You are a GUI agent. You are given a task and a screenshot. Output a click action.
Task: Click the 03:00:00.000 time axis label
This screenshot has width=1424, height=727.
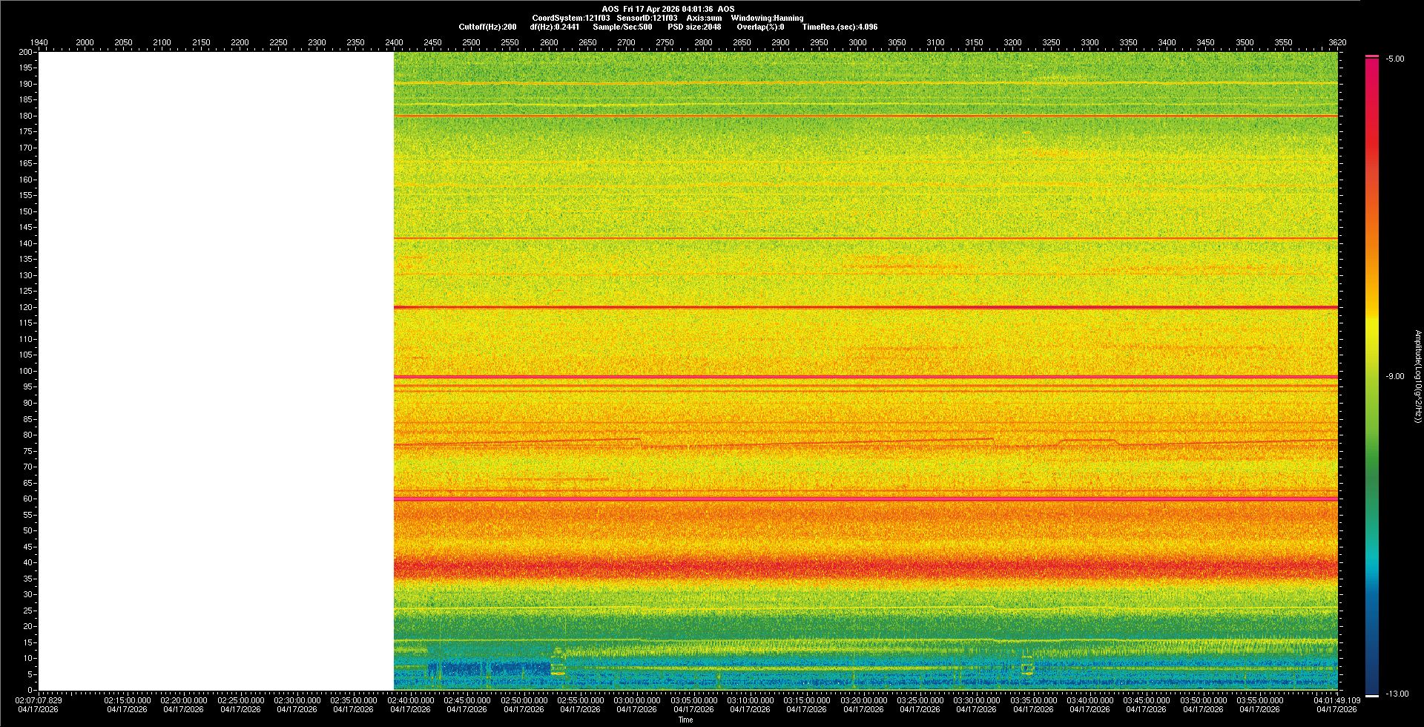[x=637, y=700]
